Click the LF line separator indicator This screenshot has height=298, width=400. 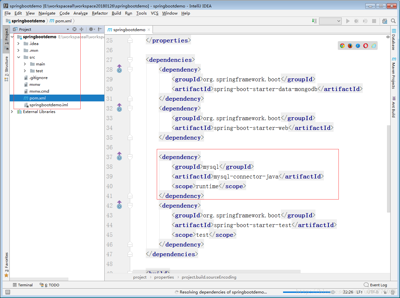(x=360, y=292)
